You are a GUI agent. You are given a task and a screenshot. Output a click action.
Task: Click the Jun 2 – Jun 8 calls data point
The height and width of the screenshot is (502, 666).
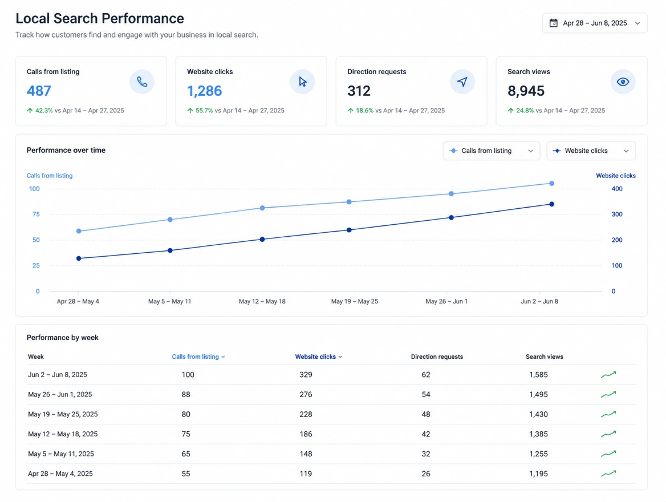[x=552, y=184]
